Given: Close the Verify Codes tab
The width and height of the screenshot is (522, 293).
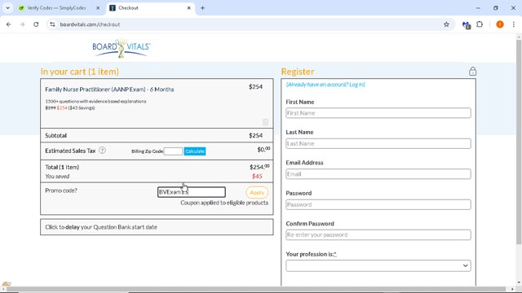Looking at the screenshot, I should (98, 8).
